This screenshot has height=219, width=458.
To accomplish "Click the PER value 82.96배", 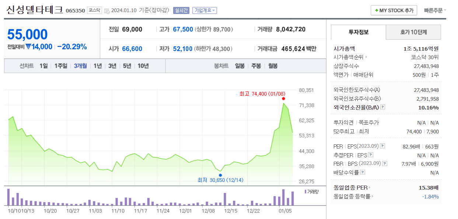I will (x=411, y=146).
